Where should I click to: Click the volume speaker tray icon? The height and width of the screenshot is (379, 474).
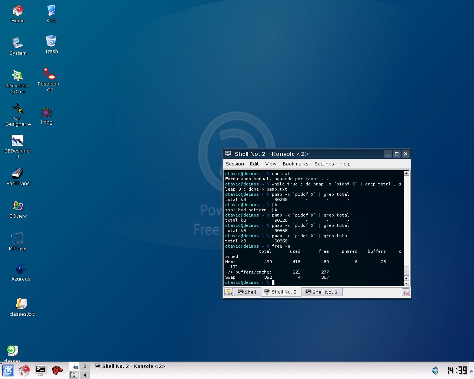435,370
